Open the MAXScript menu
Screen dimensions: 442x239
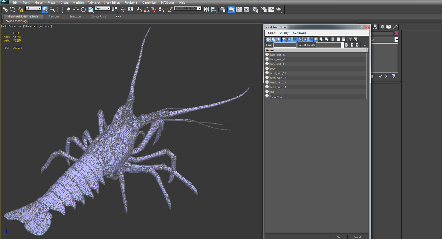coord(167,2)
